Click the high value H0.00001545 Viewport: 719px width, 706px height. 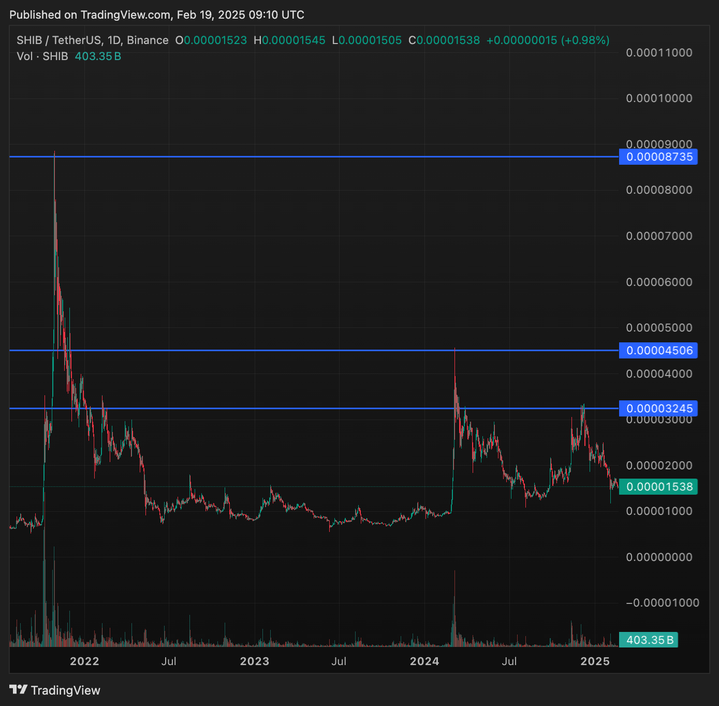289,40
